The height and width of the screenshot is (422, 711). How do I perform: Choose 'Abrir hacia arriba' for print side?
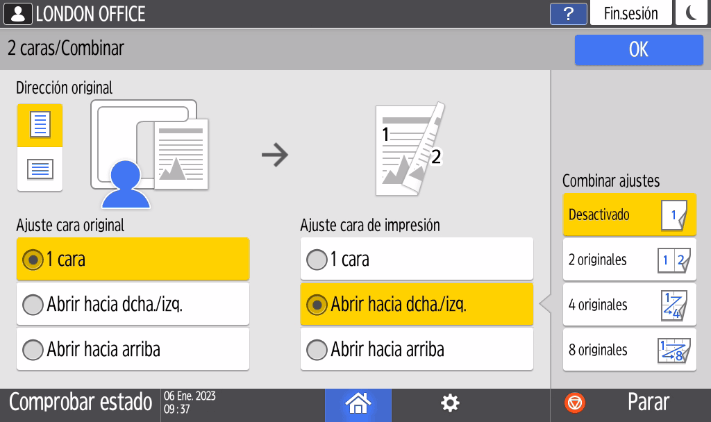click(417, 349)
